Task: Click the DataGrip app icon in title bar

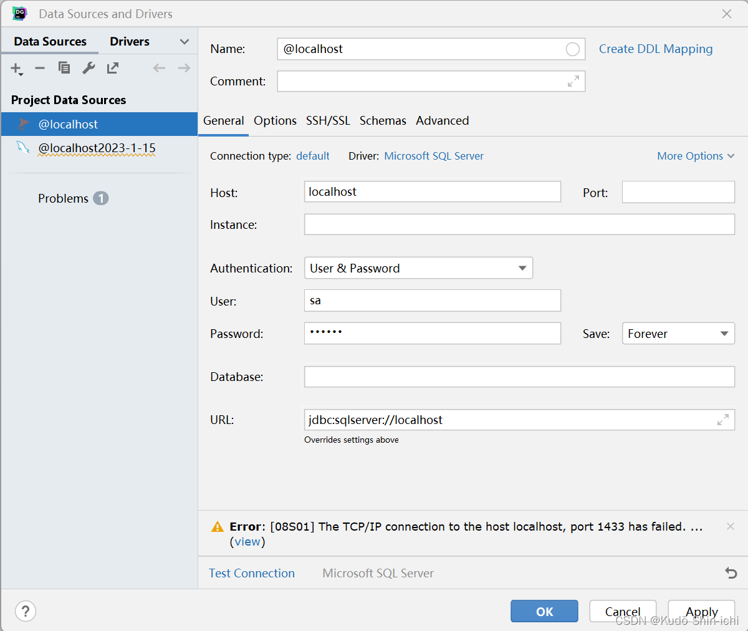Action: pos(20,13)
